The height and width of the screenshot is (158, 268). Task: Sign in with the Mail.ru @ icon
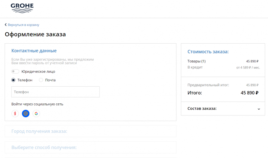(x=26, y=114)
